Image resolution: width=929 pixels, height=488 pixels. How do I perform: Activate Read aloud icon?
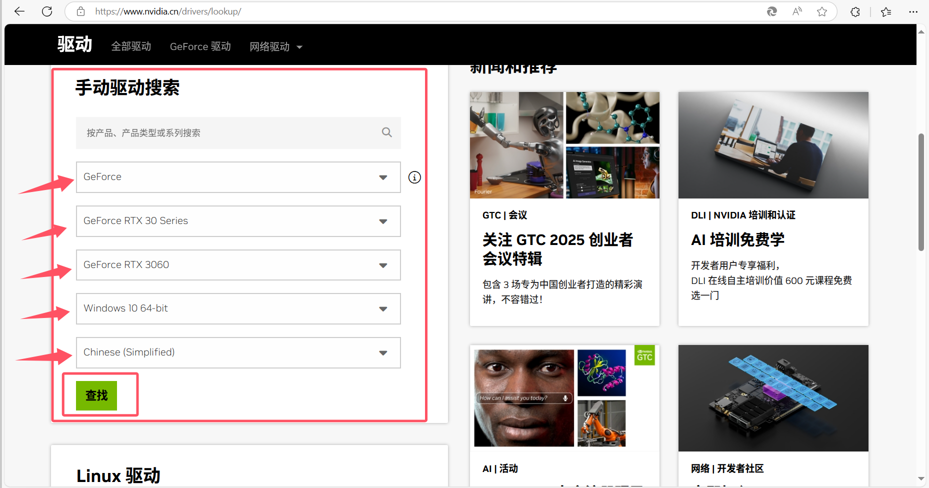(797, 11)
